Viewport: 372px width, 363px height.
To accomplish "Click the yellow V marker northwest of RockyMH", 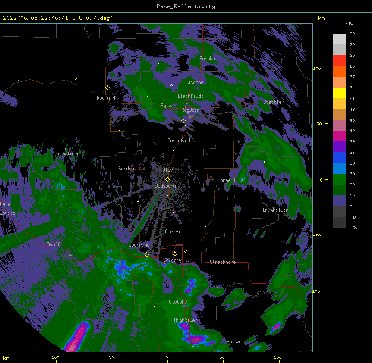I will (76, 79).
